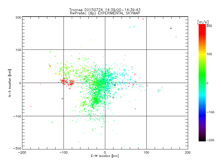
Task: Click the colorbar '-100' tick label
Action: 210,112
